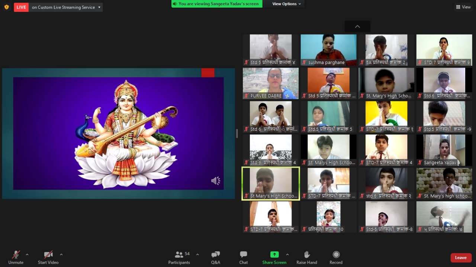Screen dimensions: 476x267
Task: Click the muted mic icon on sushma parghane's tile
Action: tap(304, 62)
